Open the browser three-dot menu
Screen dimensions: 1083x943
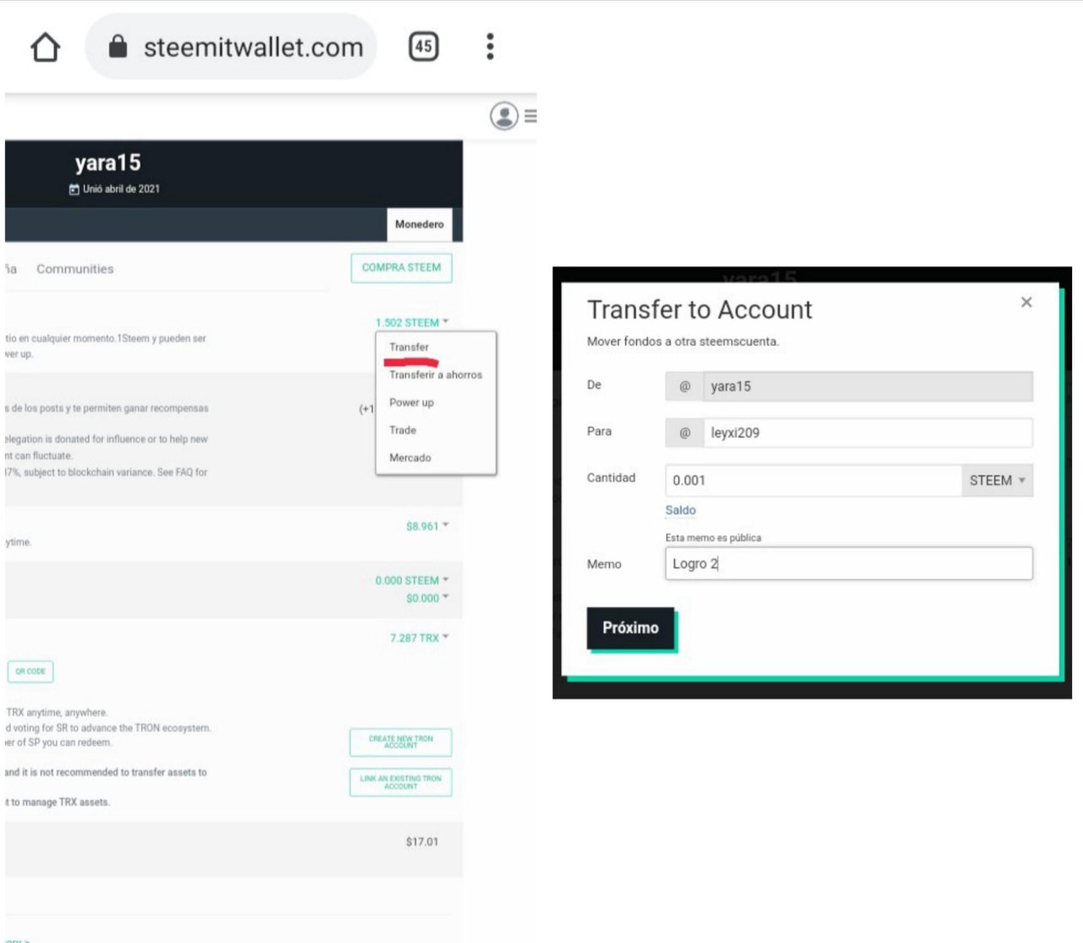pos(490,47)
